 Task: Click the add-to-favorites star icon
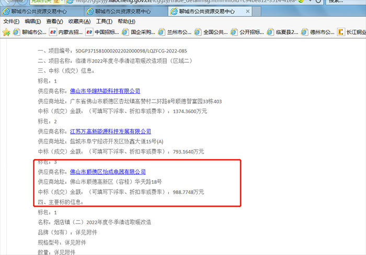[6, 32]
